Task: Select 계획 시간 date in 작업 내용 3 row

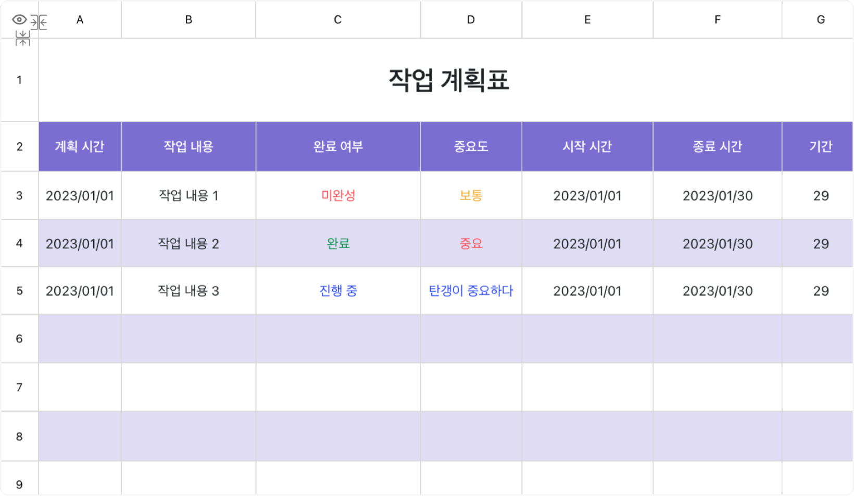Action: coord(80,291)
